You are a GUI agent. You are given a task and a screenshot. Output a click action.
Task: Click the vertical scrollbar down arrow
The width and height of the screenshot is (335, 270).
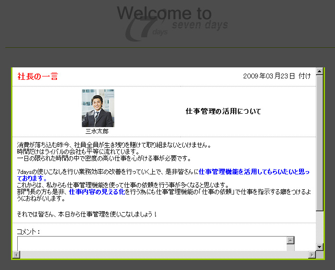[x=319, y=247]
